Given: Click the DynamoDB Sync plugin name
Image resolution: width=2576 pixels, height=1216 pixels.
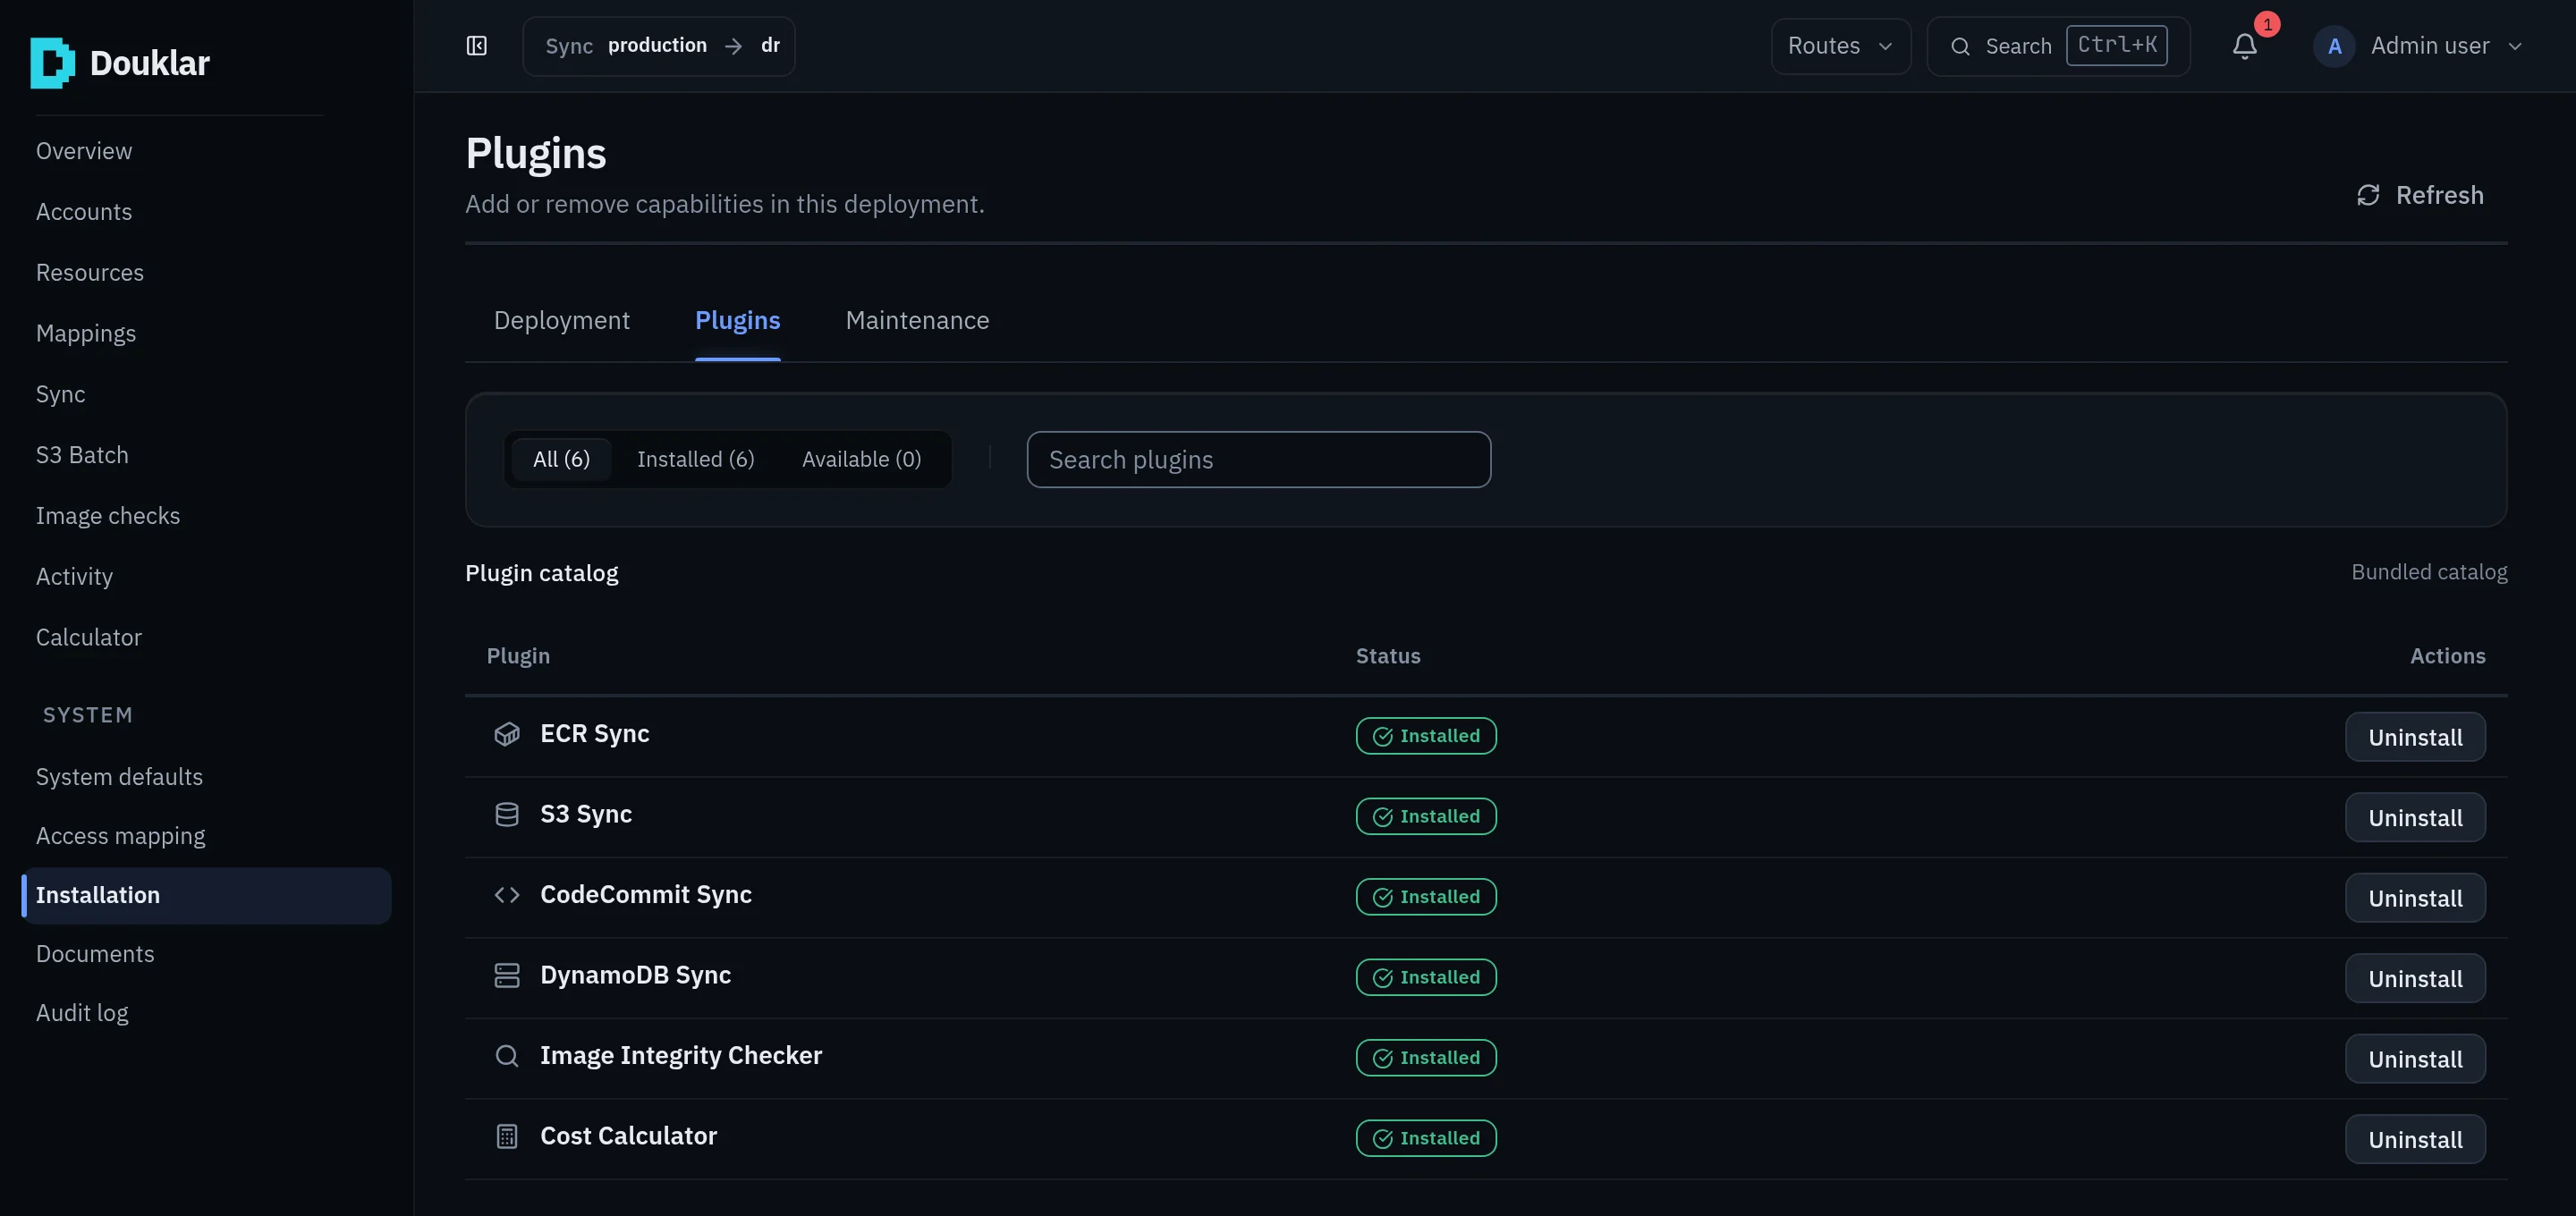Looking at the screenshot, I should (x=635, y=975).
